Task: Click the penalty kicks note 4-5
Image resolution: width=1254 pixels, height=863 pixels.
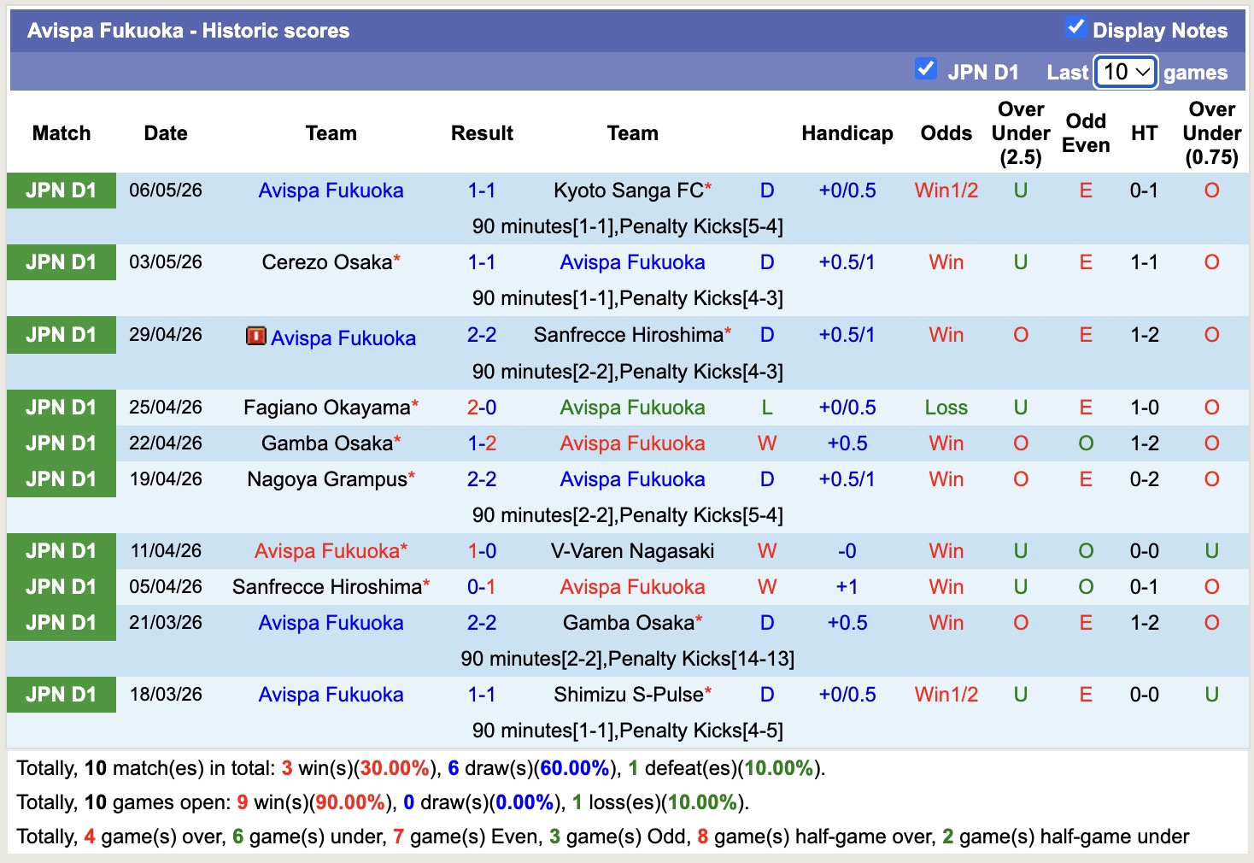Action: click(627, 731)
